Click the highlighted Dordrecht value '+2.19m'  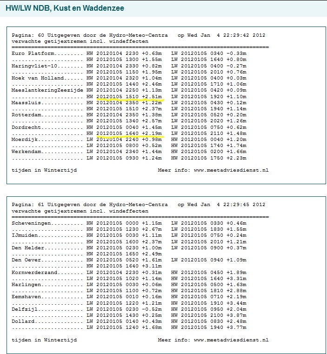click(x=152, y=133)
